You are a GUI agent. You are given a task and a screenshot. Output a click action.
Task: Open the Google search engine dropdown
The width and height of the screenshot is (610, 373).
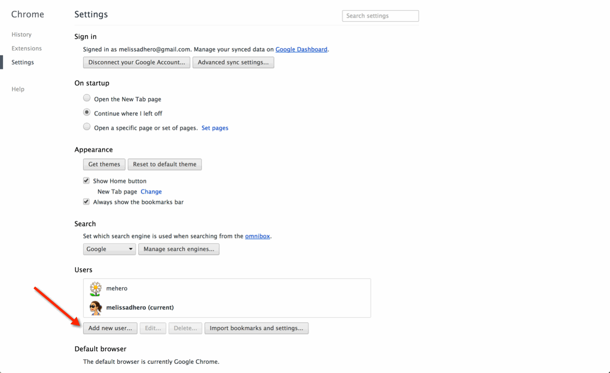coord(109,249)
